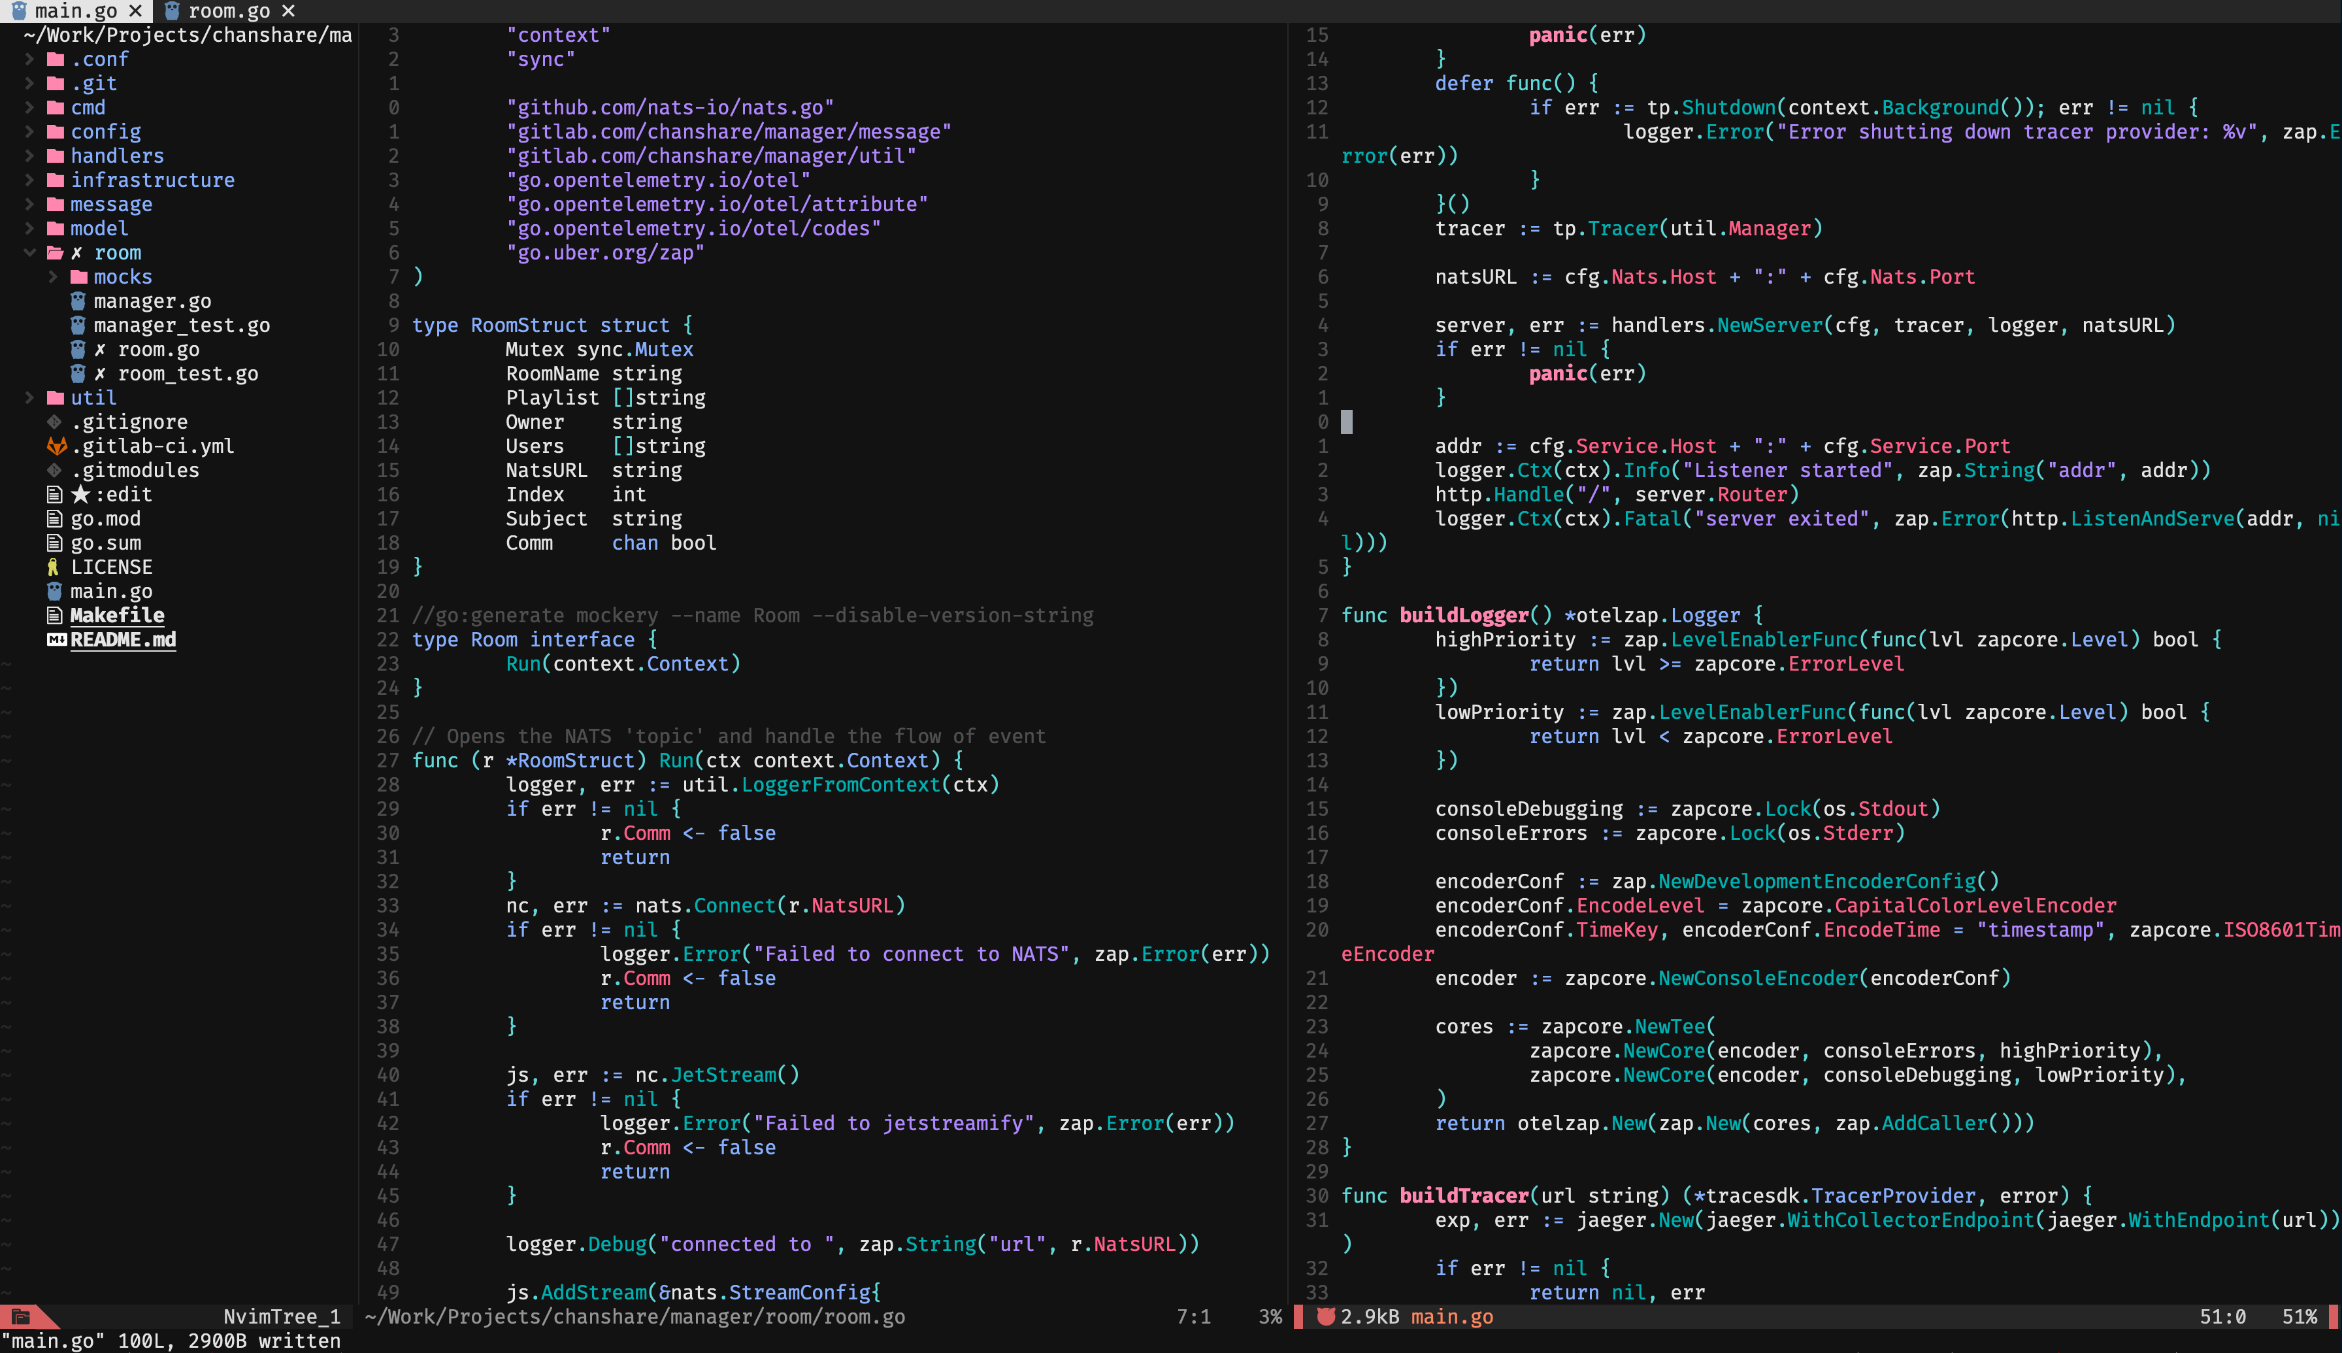Click the main.go filename in right statusline
Viewport: 2342px width, 1353px height.
pyautogui.click(x=1451, y=1317)
